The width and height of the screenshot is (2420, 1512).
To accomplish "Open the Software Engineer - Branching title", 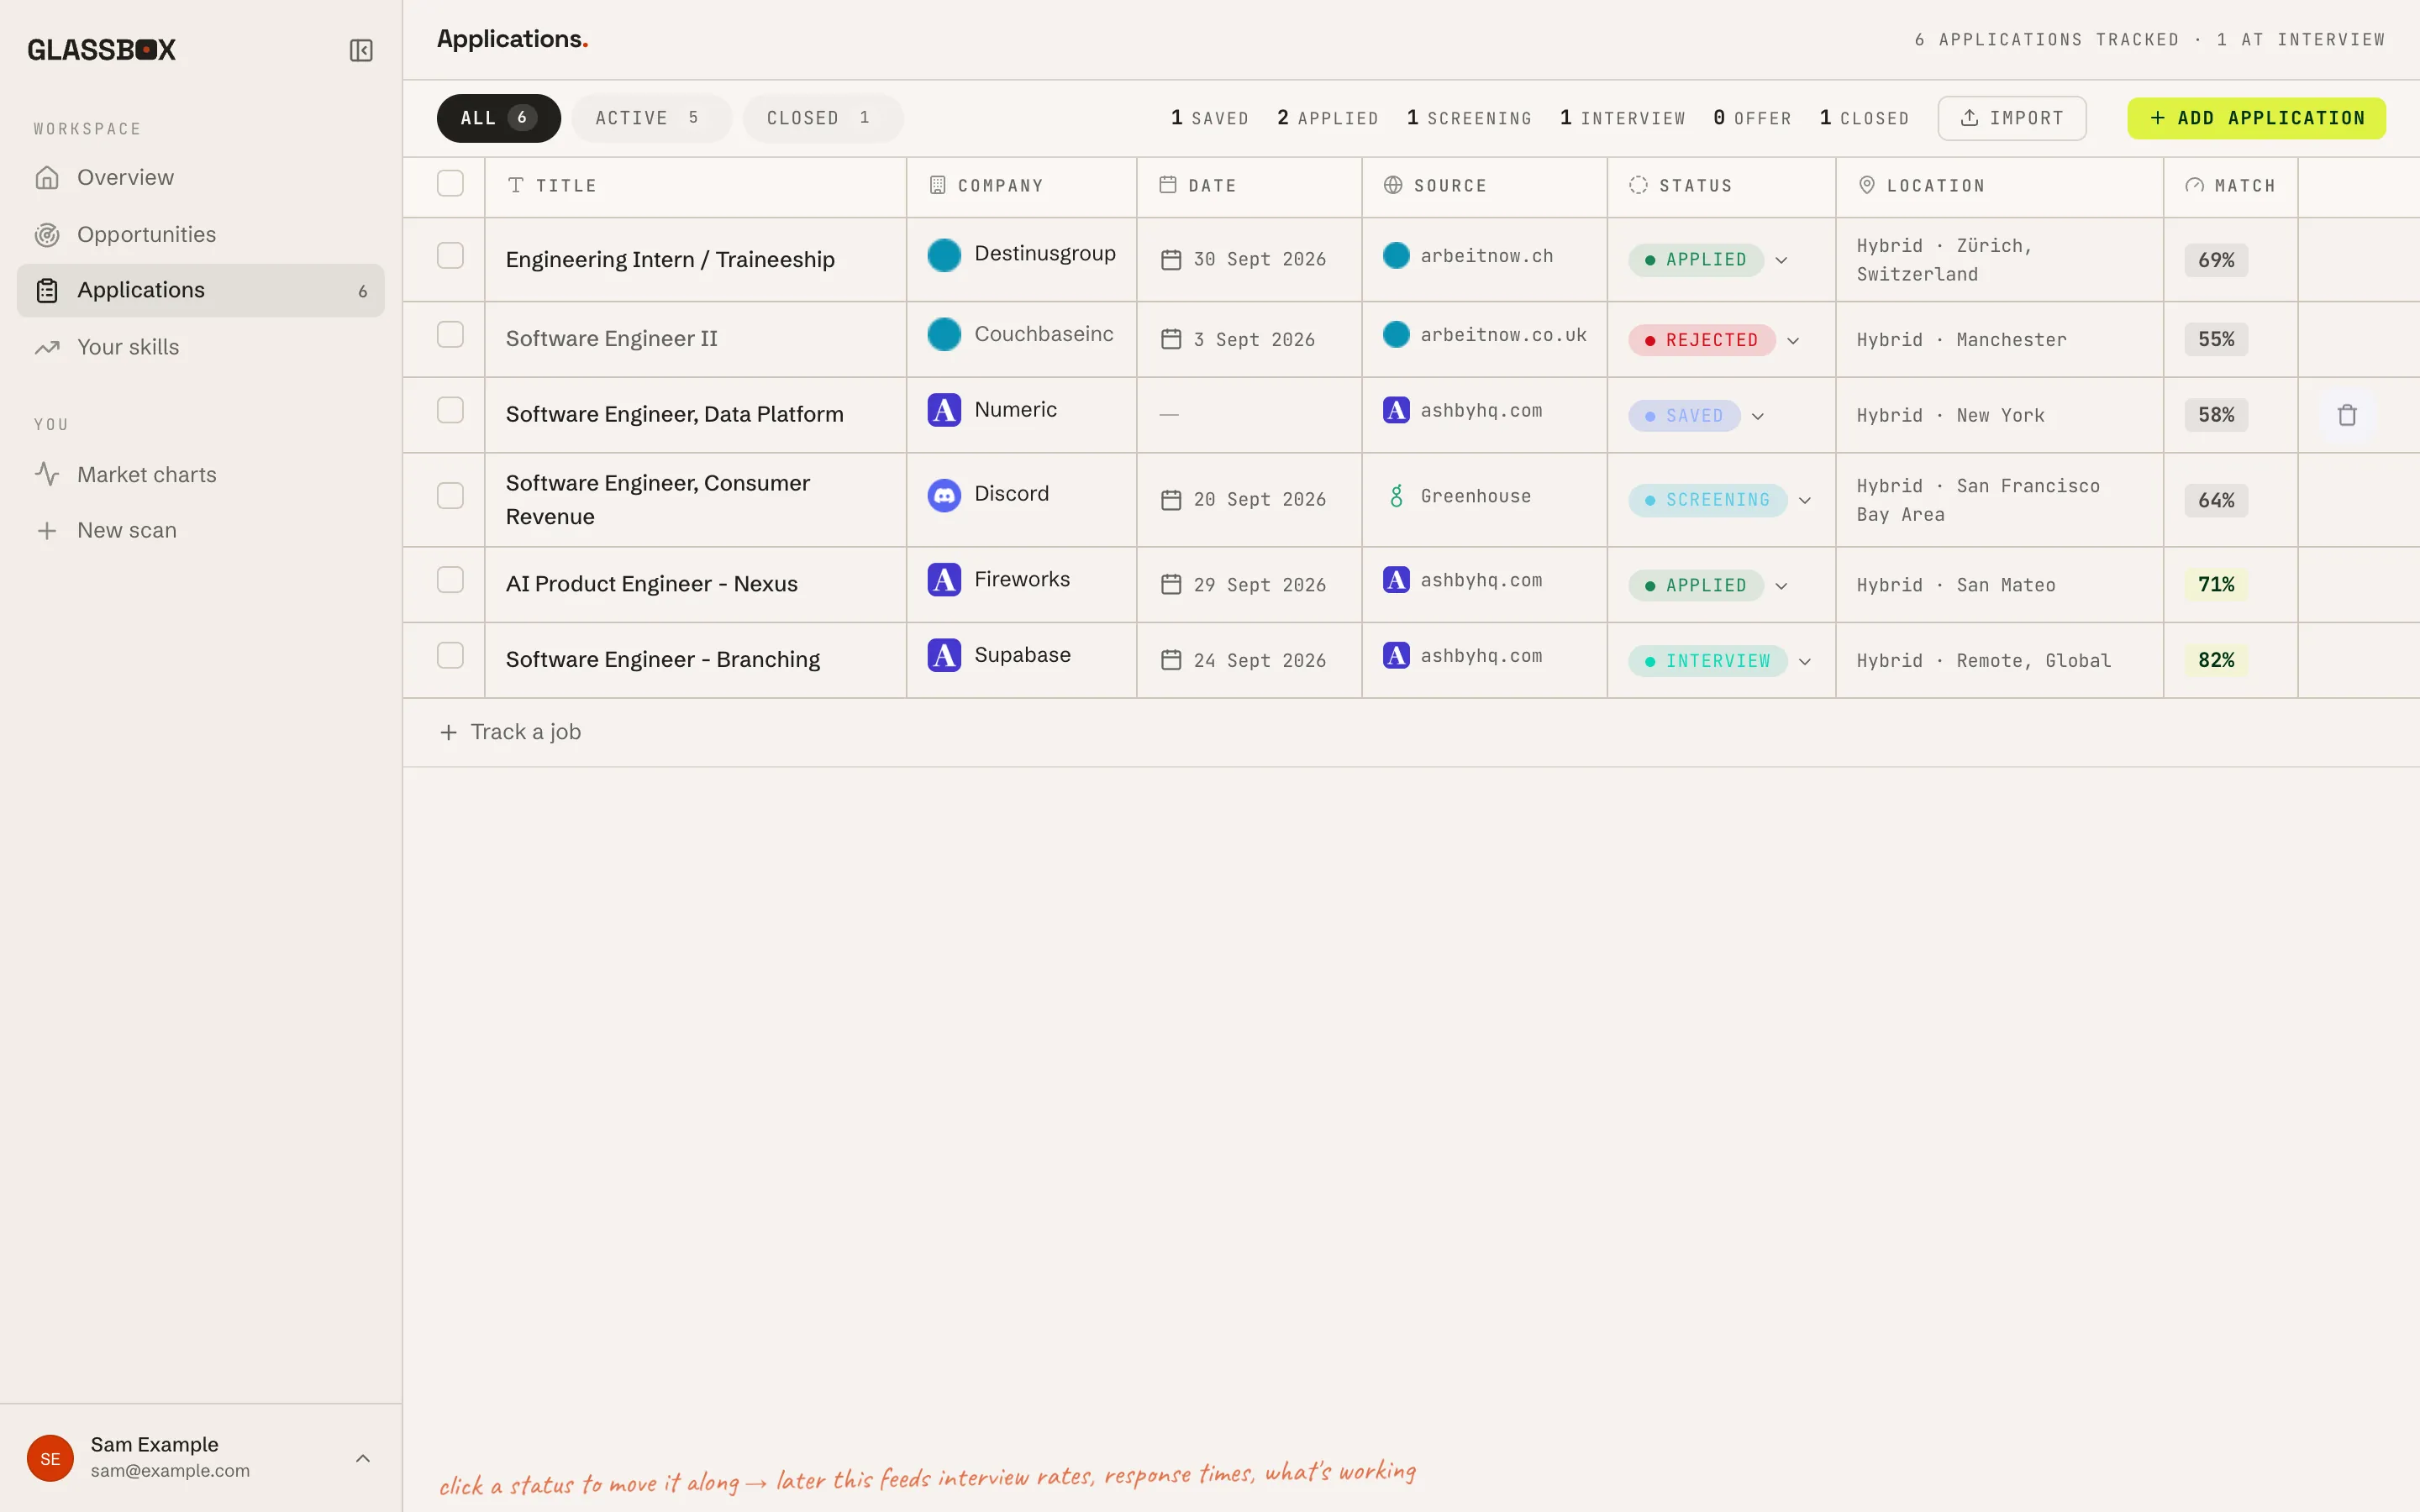I will click(x=662, y=660).
